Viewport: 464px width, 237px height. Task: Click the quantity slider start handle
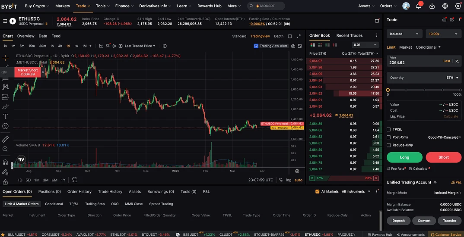pos(388,90)
